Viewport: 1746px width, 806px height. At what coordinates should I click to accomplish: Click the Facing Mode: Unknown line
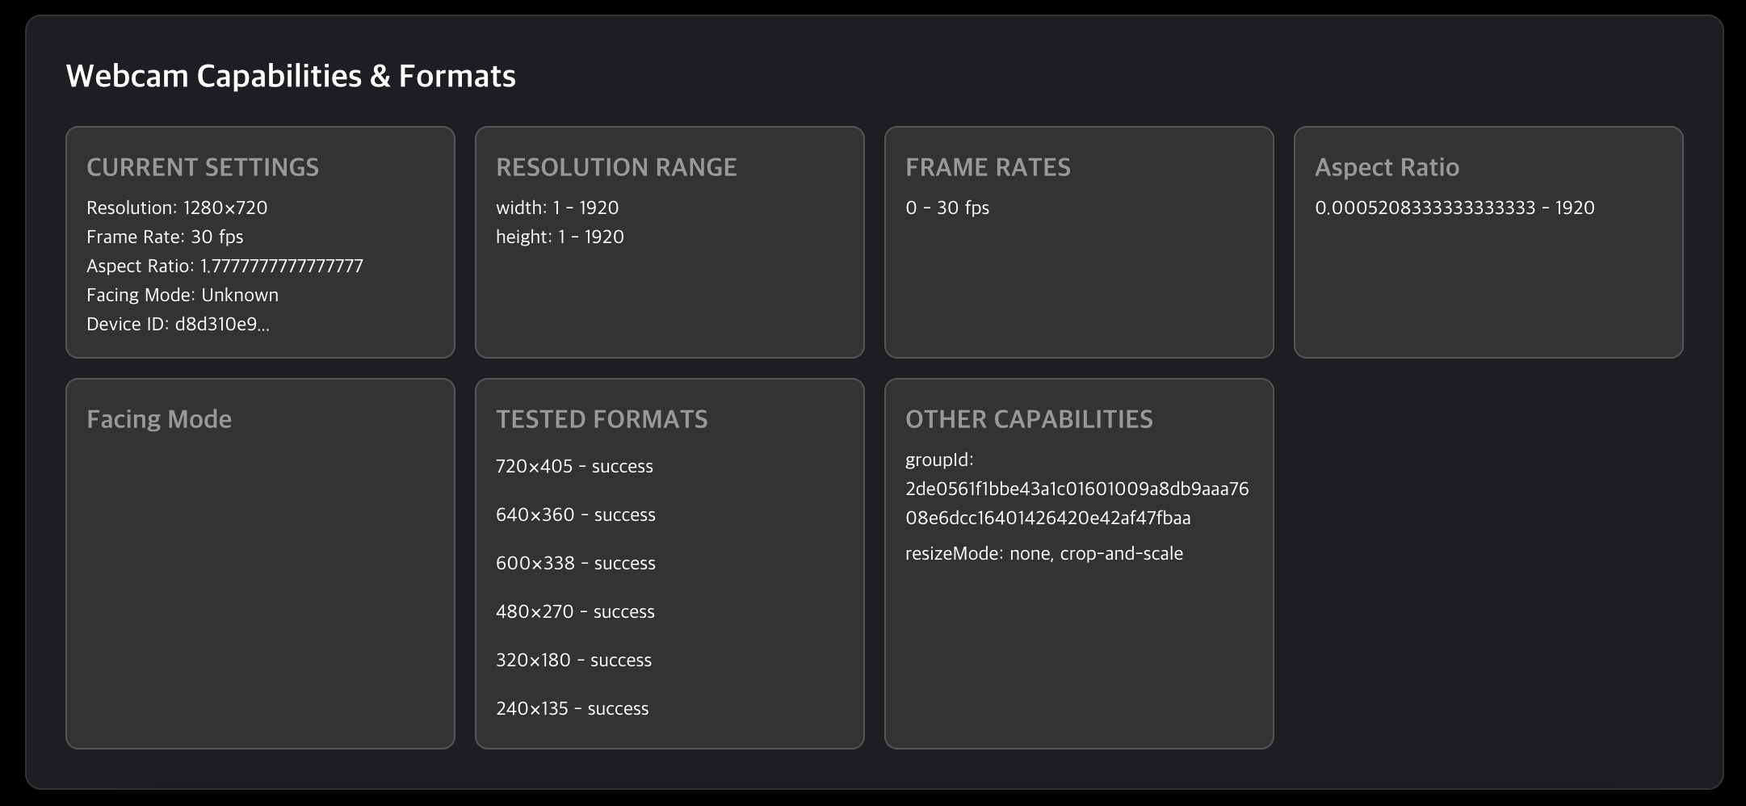click(x=183, y=295)
